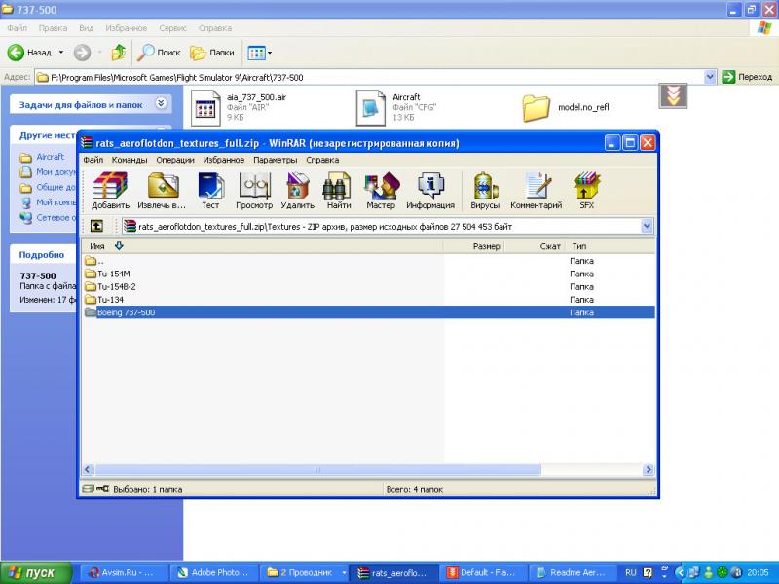Viewport: 779px width, 584px height.
Task: Click the Go (Переход) button in Explorer
Action: (x=747, y=77)
